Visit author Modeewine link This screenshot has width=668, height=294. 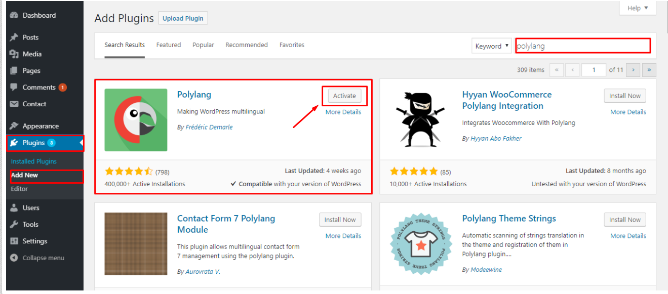(486, 270)
